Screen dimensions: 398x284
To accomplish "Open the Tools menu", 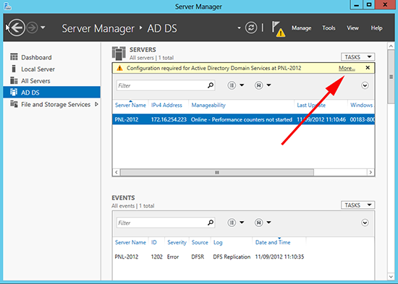I will (x=329, y=28).
